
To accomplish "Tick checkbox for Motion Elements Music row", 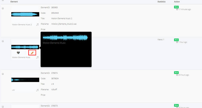I will tap(3, 41).
